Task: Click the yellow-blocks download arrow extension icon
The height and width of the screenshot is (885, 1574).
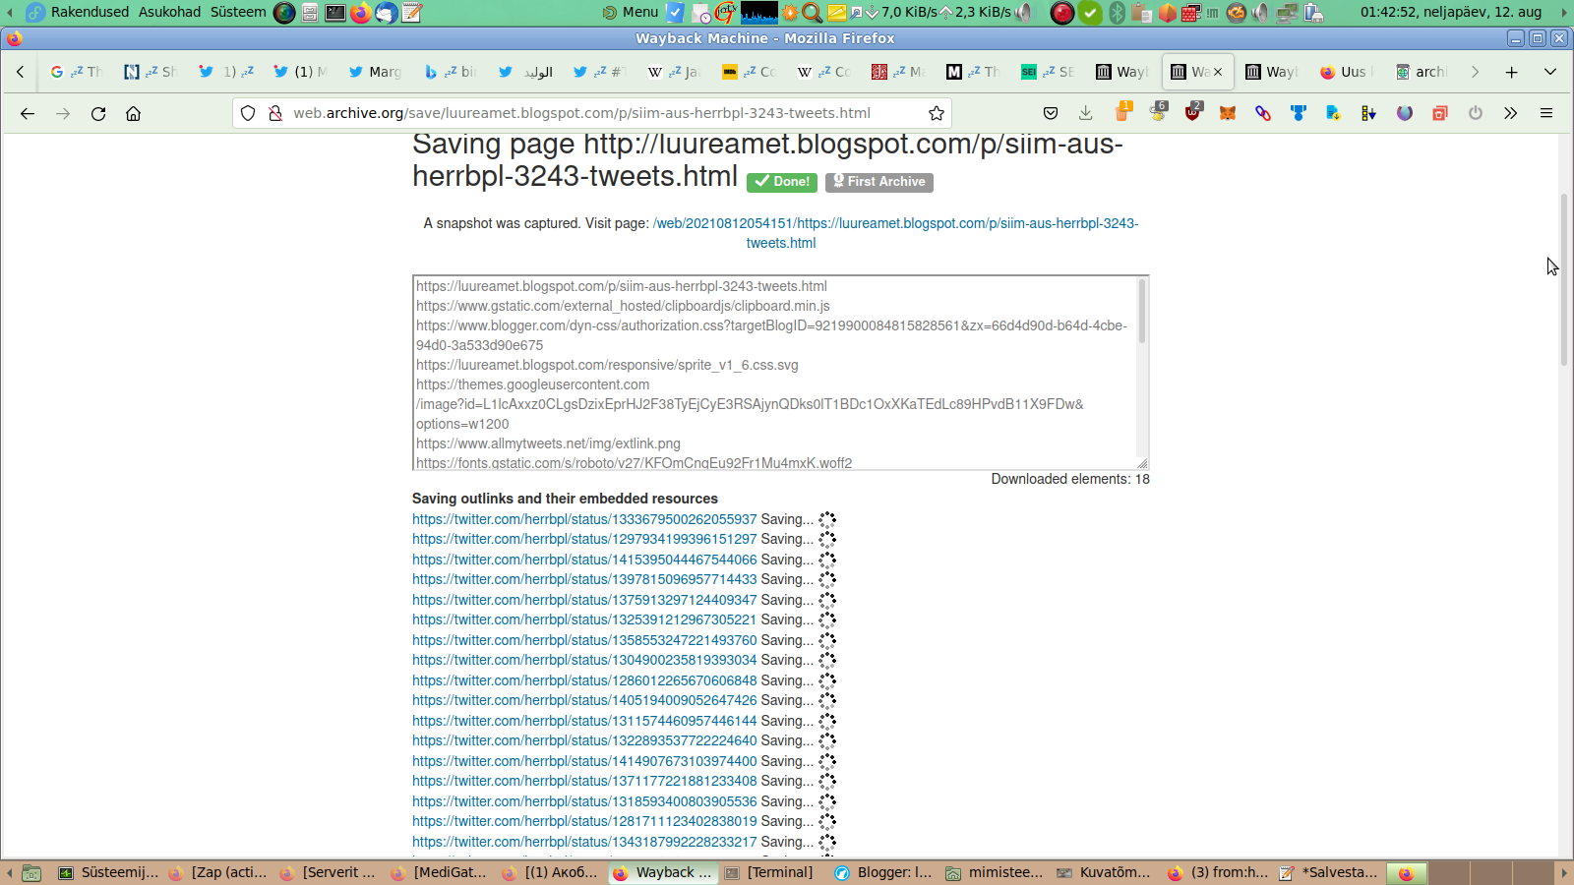Action: (1369, 113)
